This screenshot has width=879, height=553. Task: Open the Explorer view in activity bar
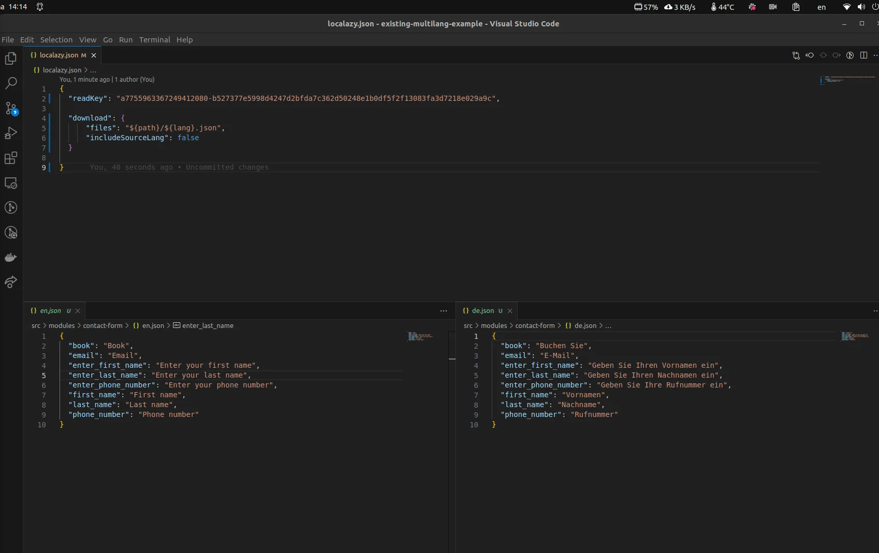[11, 58]
